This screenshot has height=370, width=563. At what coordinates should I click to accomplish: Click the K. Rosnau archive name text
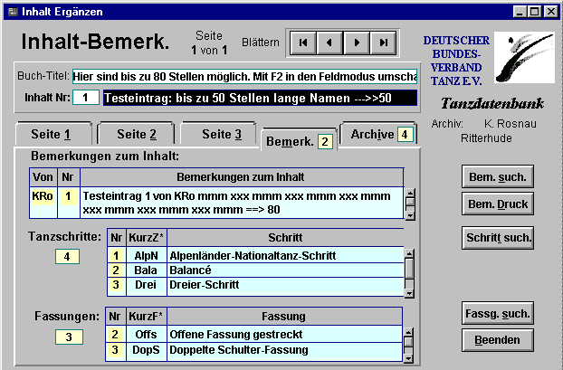[511, 124]
